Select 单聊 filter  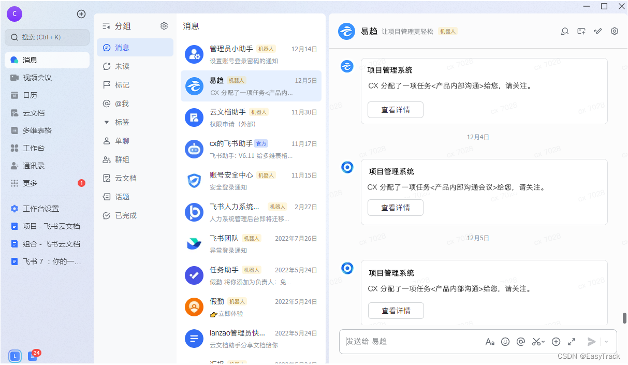135,141
